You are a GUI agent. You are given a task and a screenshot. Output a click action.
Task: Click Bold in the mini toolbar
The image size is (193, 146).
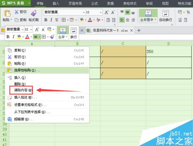[x=8, y=37]
